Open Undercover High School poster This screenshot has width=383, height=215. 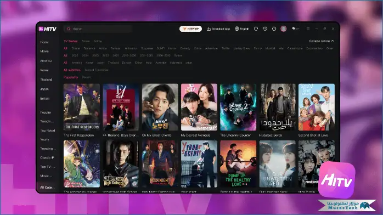pyautogui.click(x=121, y=164)
